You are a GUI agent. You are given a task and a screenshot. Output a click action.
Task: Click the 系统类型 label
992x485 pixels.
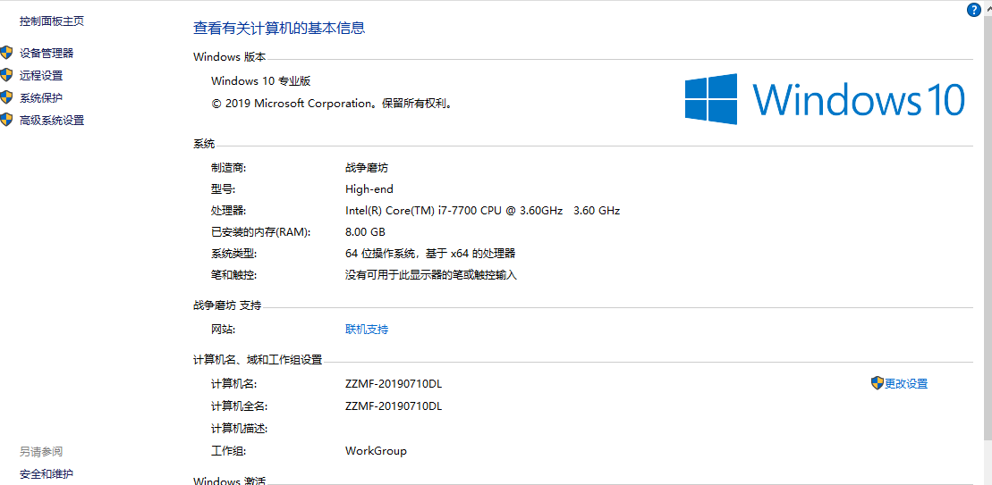point(234,254)
